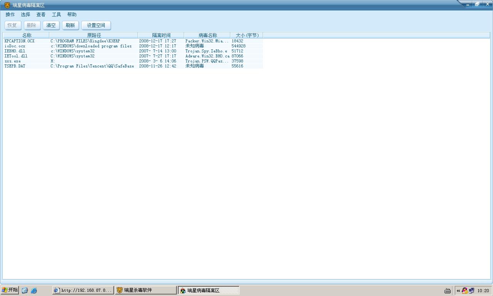The width and height of the screenshot is (493, 296).
Task: Click the keyboard input method icon
Action: click(448, 291)
